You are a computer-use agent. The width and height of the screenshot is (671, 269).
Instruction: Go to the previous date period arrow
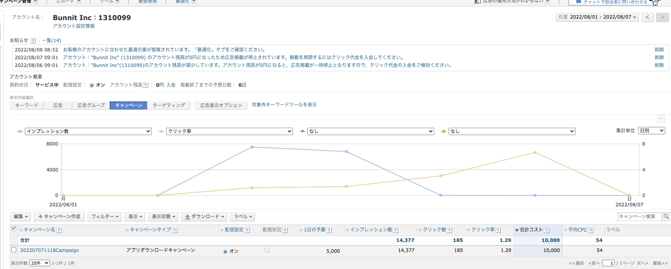pos(647,17)
